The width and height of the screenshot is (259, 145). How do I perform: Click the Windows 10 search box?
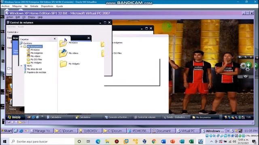[42, 141]
